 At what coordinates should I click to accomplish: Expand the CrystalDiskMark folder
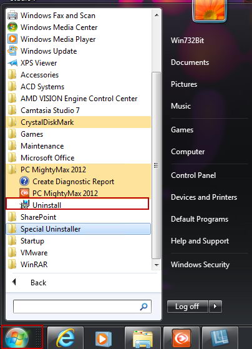click(79, 122)
